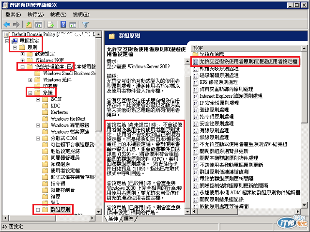
Task: Expand the Windows 設定 tree node
Action: [23, 60]
